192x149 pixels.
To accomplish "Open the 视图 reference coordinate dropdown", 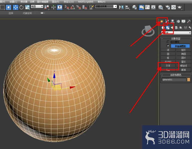I will click(x=37, y=6).
